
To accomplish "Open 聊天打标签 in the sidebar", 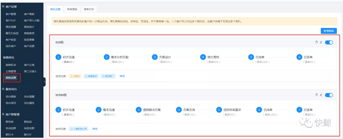I will [12, 33].
